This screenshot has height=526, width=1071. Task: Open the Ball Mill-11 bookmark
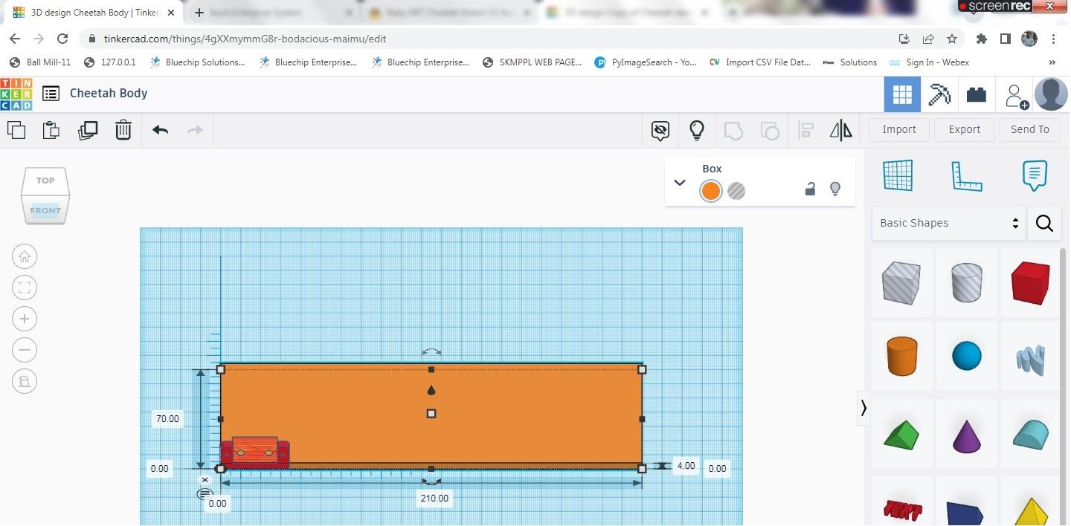41,62
